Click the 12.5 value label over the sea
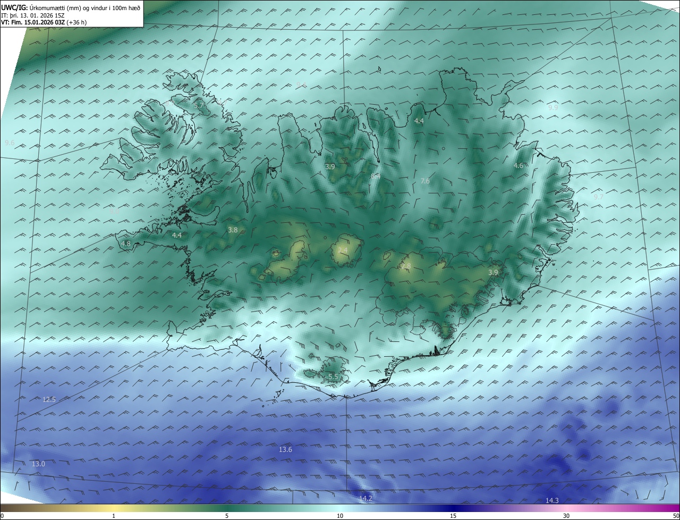The width and height of the screenshot is (680, 520). (x=49, y=399)
